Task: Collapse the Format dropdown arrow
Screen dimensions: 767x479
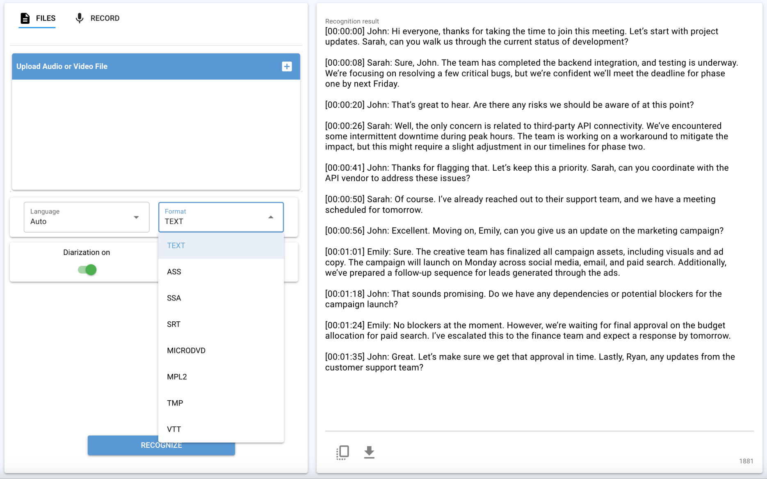Action: coord(271,217)
